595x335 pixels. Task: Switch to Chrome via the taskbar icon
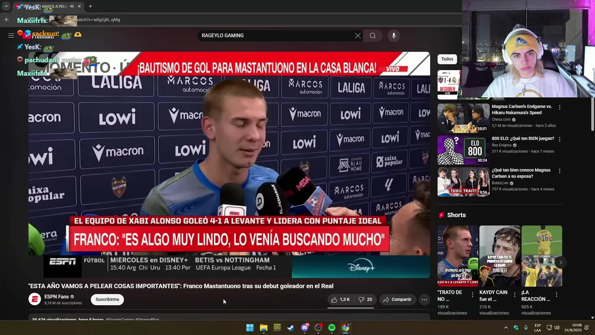[x=345, y=328]
